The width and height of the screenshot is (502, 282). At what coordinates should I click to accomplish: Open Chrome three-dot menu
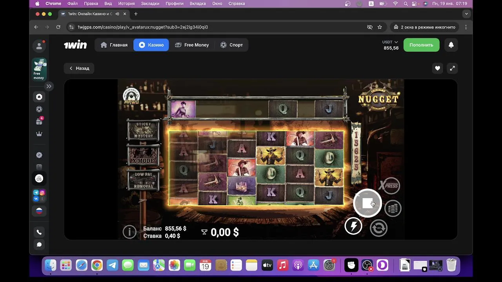pos(466,27)
